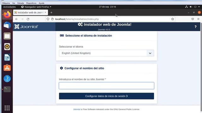Expand the language selection dropdown arrow
Viewport: 202px width, 113px height.
[150, 53]
